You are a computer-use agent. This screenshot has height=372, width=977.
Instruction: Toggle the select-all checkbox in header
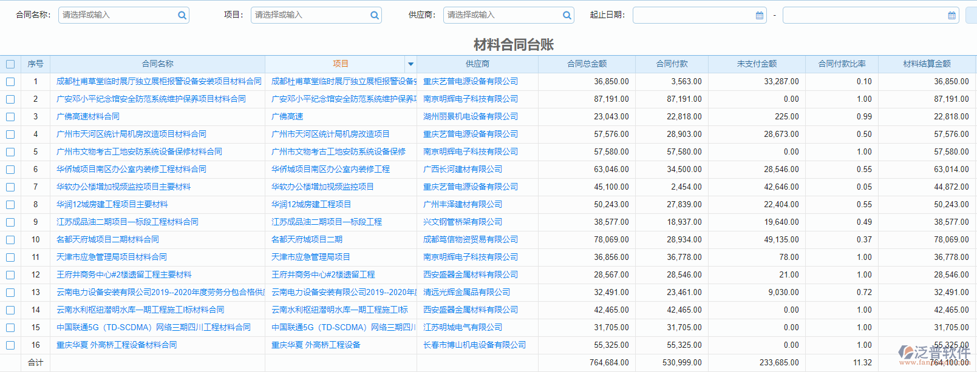(10, 64)
